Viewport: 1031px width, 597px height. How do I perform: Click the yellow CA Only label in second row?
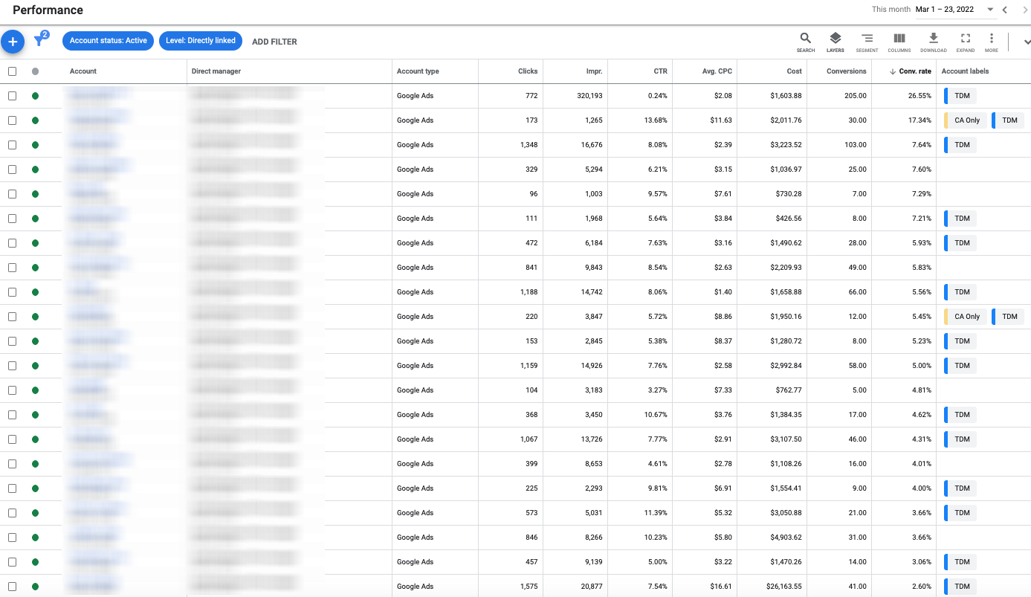pyautogui.click(x=966, y=120)
